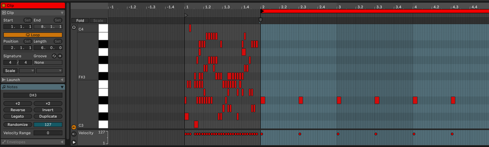Screen dimensions: 489x147
Task: Click the Set button next to Start
Action: point(27,20)
